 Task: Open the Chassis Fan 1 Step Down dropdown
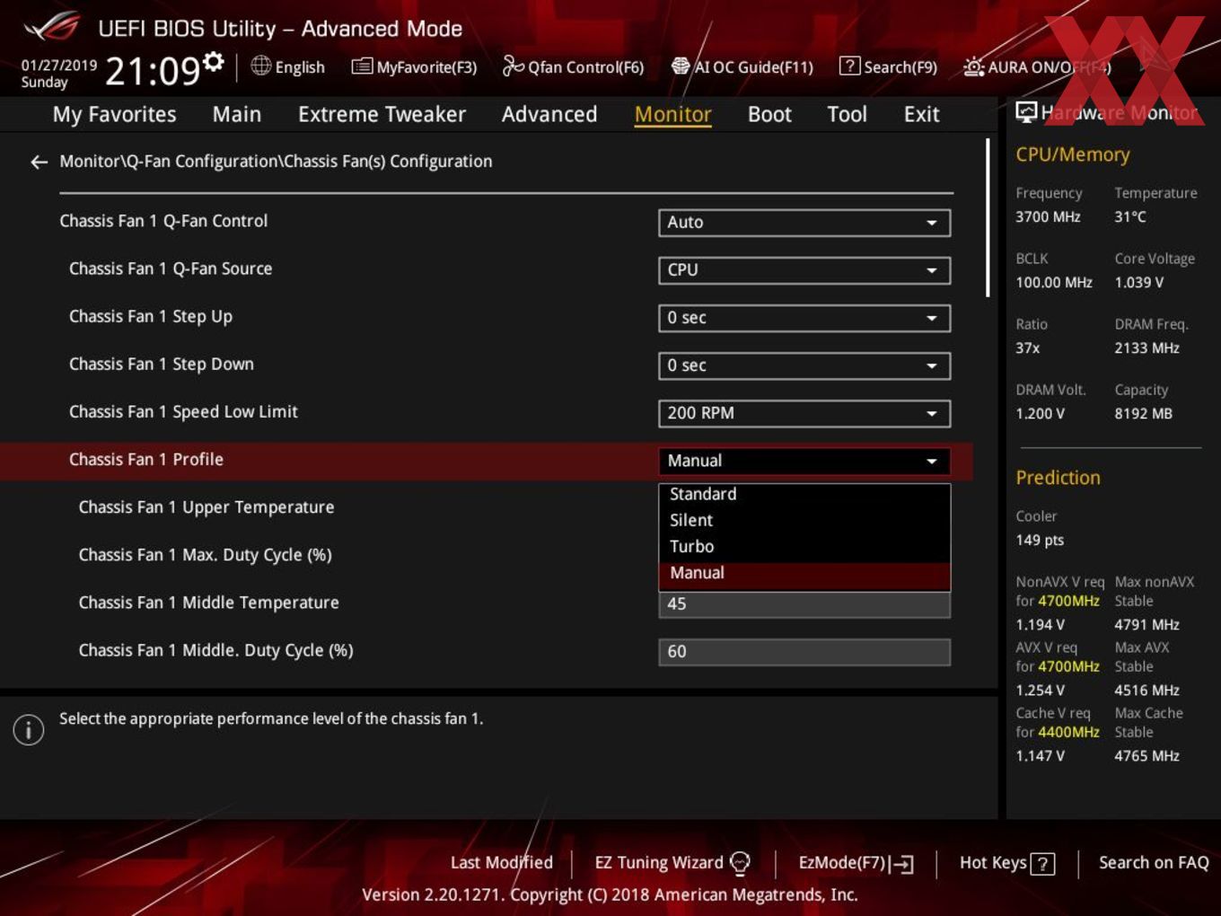[804, 366]
